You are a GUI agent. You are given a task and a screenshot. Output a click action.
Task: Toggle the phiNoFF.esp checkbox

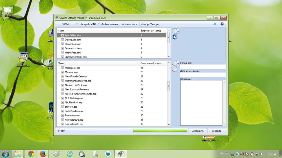click(x=62, y=107)
